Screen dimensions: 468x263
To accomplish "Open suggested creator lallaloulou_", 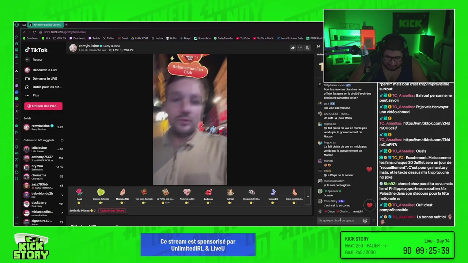I will [43, 149].
